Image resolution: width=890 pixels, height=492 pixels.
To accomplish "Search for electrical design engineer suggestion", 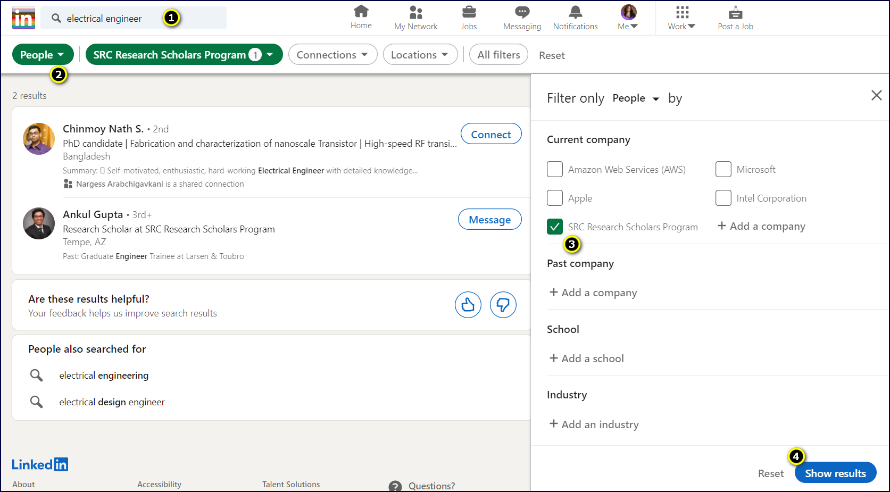I will (x=112, y=402).
